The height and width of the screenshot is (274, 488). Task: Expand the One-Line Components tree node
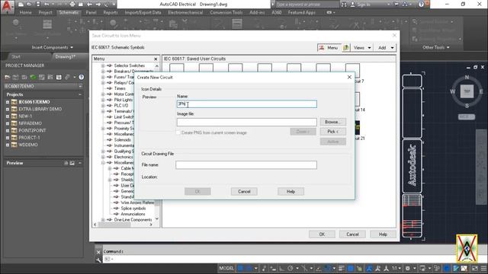pos(103,220)
